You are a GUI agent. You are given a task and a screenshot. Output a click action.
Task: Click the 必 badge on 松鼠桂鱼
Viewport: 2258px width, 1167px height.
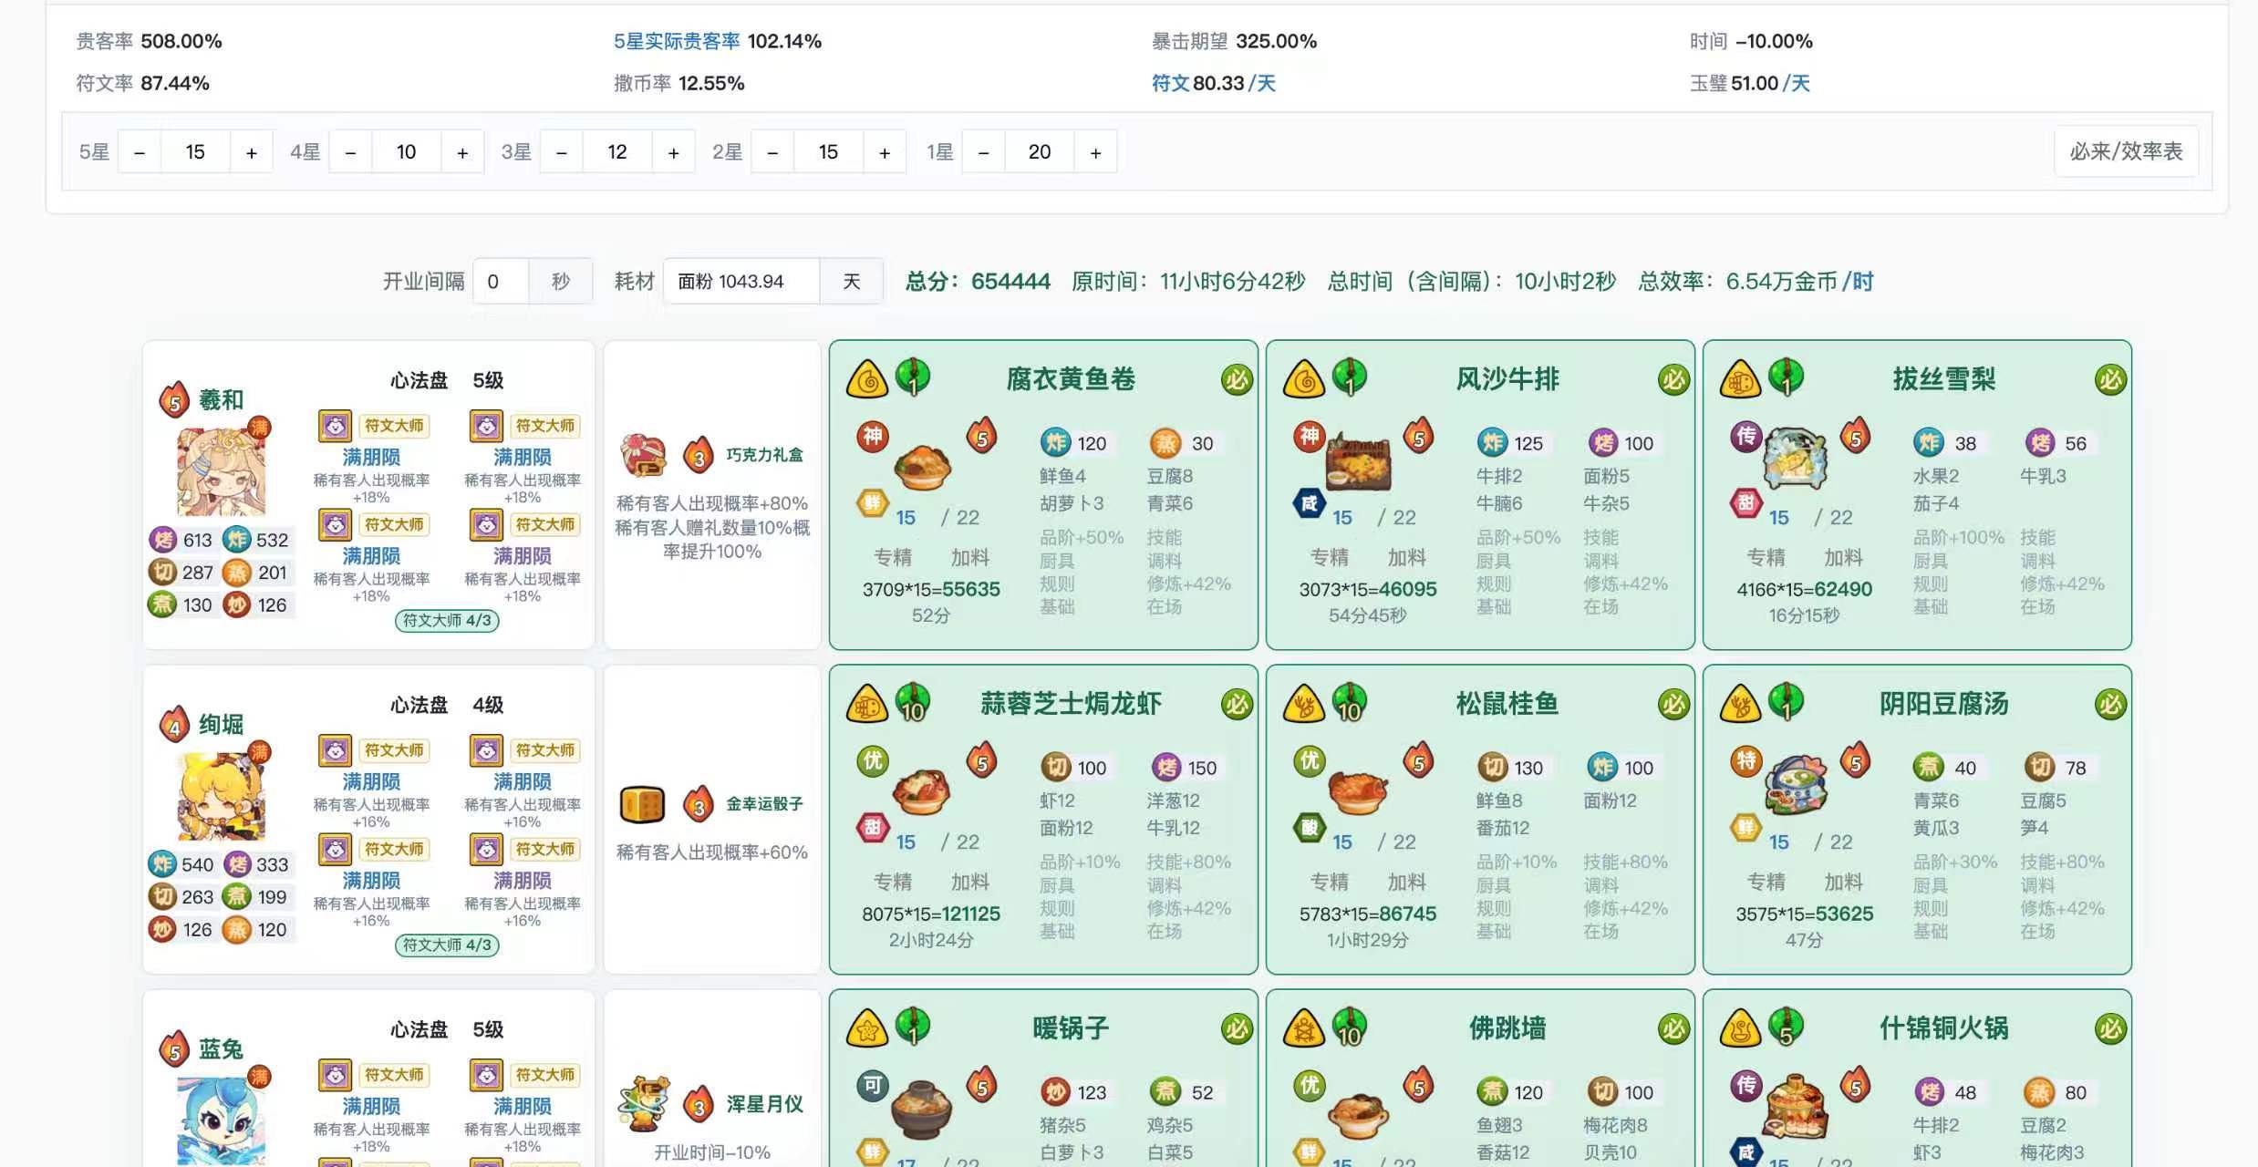pyautogui.click(x=1673, y=705)
